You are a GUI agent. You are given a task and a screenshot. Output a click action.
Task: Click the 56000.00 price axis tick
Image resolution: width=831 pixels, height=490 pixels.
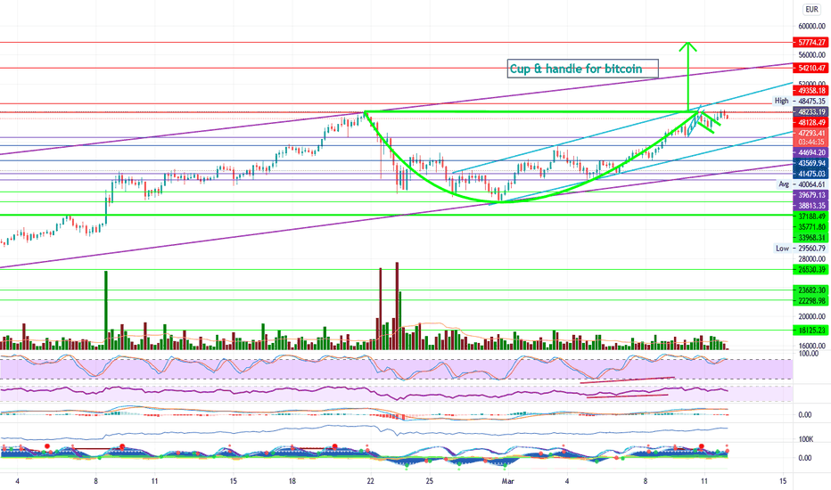812,54
